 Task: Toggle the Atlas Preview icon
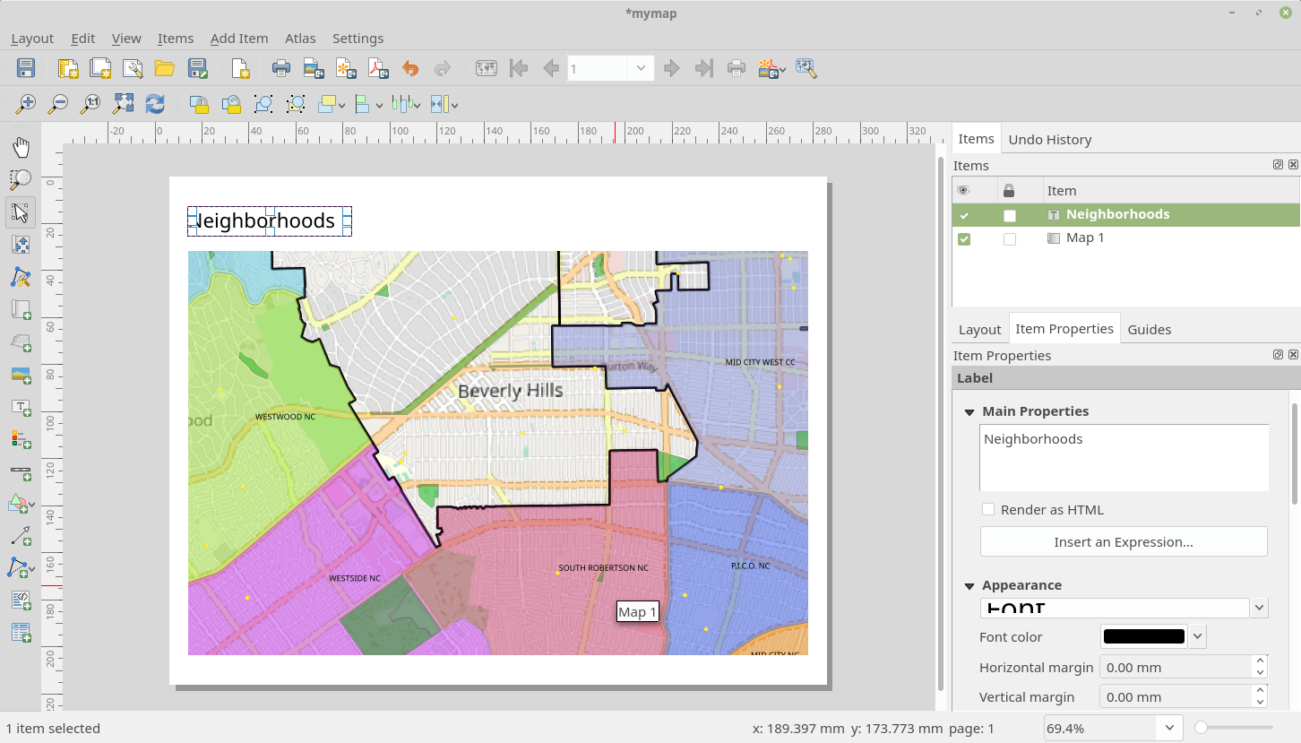point(486,68)
